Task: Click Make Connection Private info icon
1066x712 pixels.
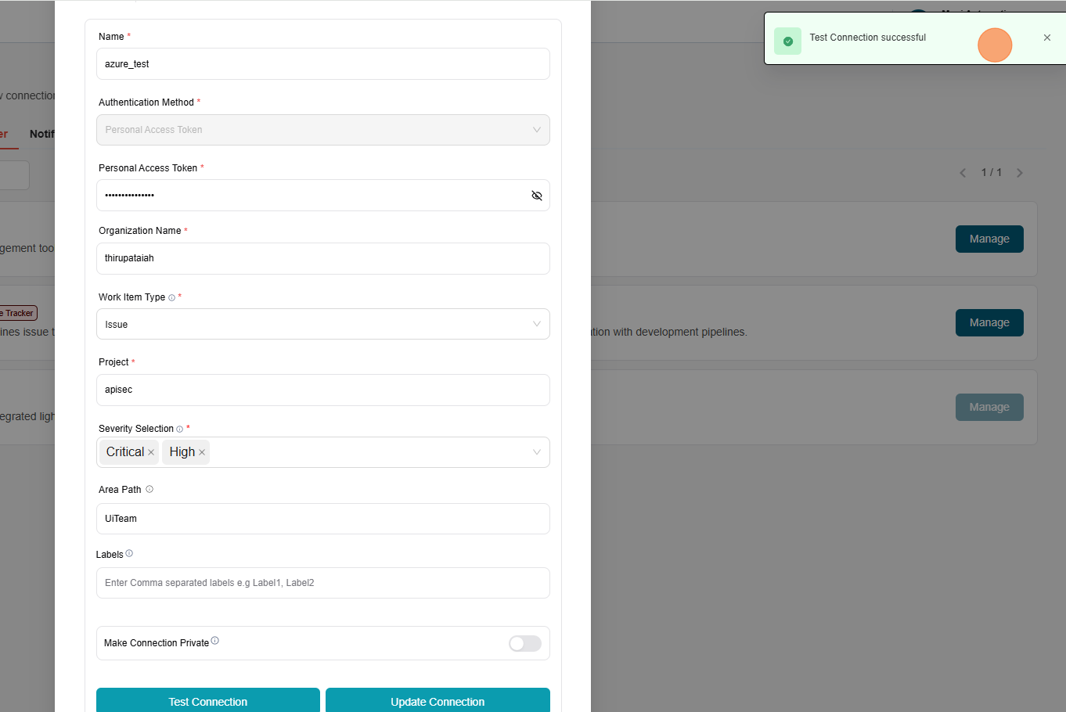Action: [x=215, y=641]
